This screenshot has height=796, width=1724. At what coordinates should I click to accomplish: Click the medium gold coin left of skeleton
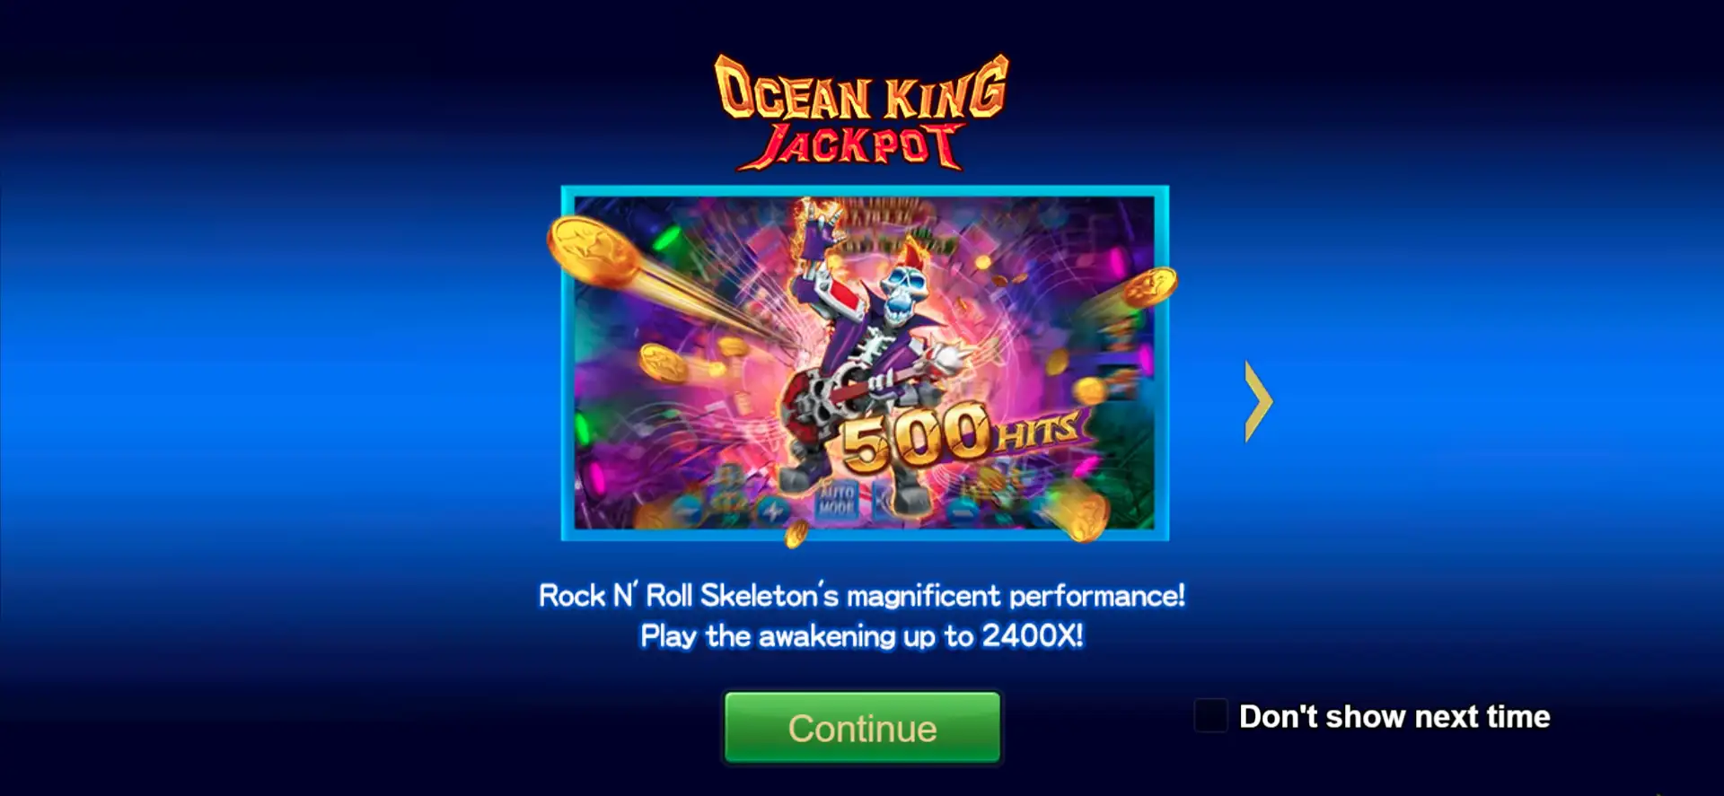(664, 363)
